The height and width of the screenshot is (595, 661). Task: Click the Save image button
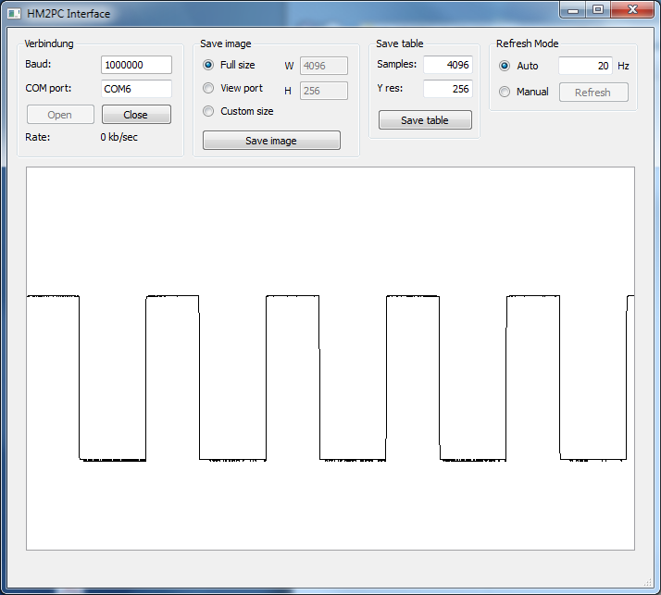click(x=271, y=141)
